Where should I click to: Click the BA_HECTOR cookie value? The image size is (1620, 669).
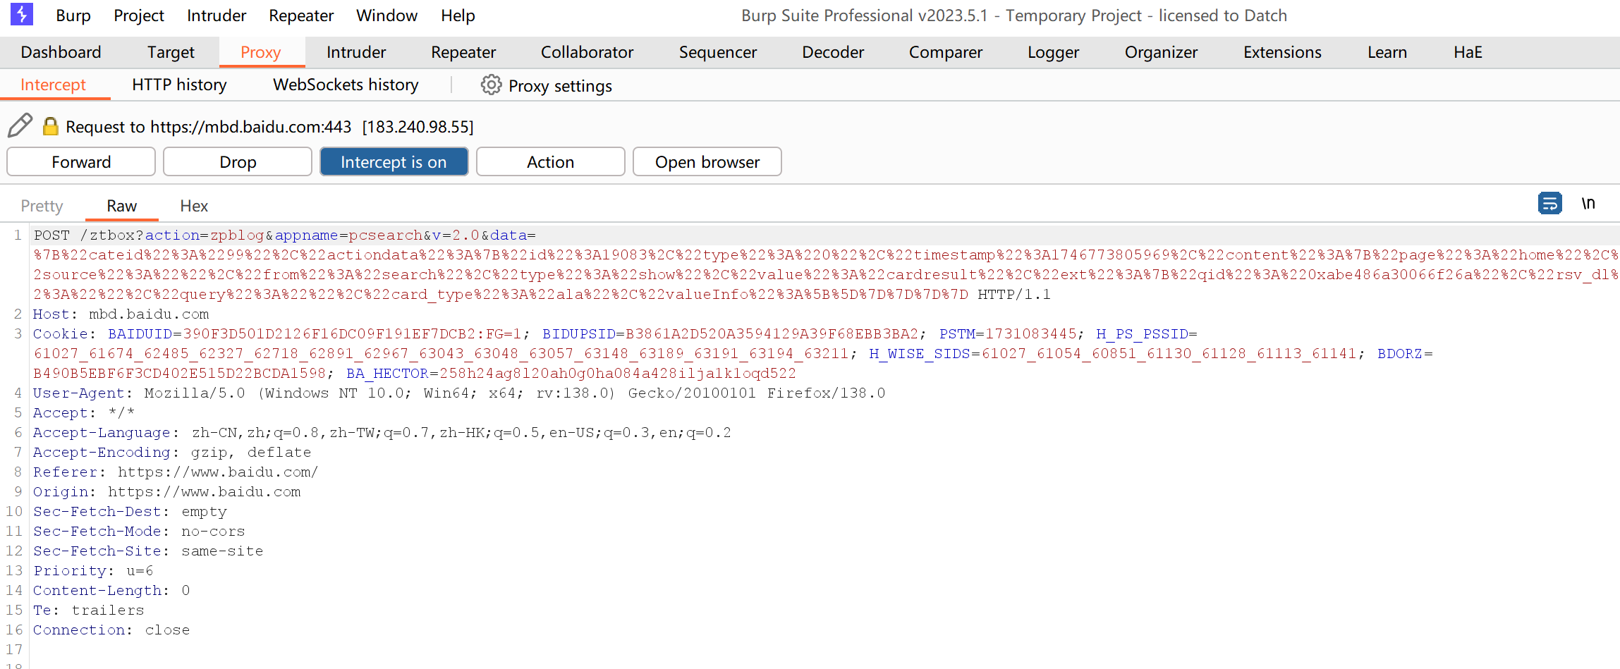[x=618, y=374]
